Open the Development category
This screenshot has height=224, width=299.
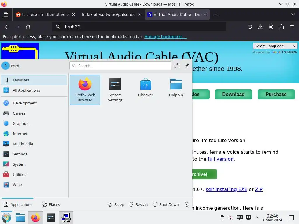coord(34,103)
